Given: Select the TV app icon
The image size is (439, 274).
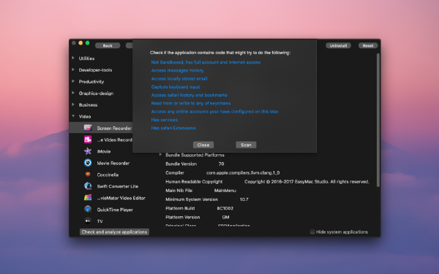Looking at the screenshot, I should click(x=88, y=221).
